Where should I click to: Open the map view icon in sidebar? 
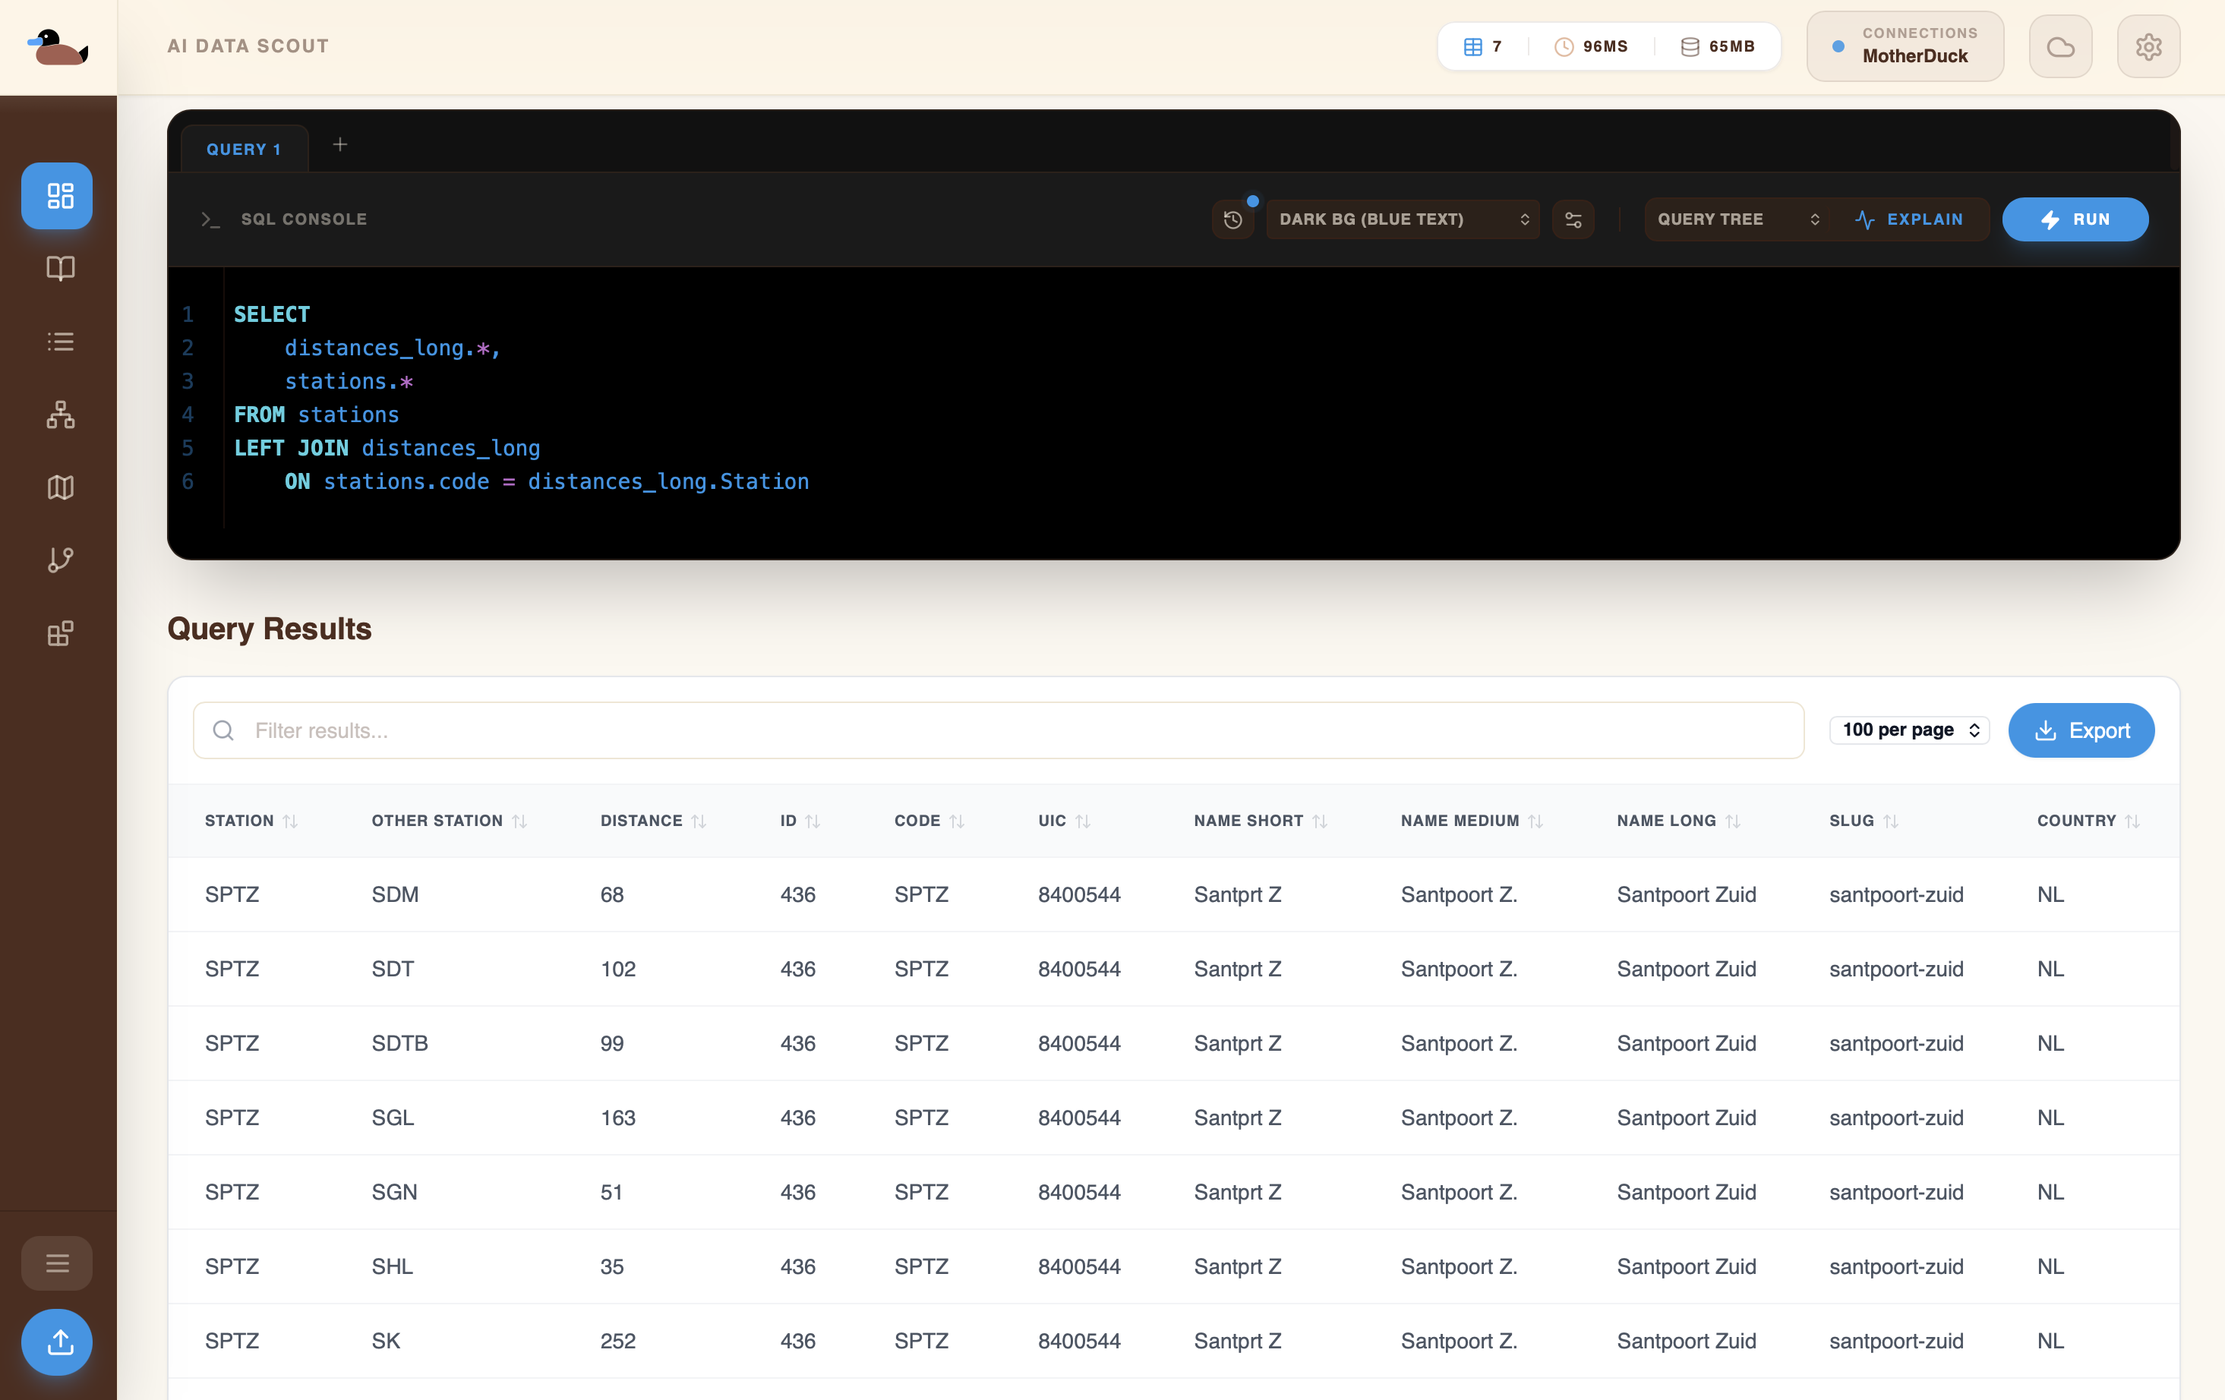click(59, 487)
